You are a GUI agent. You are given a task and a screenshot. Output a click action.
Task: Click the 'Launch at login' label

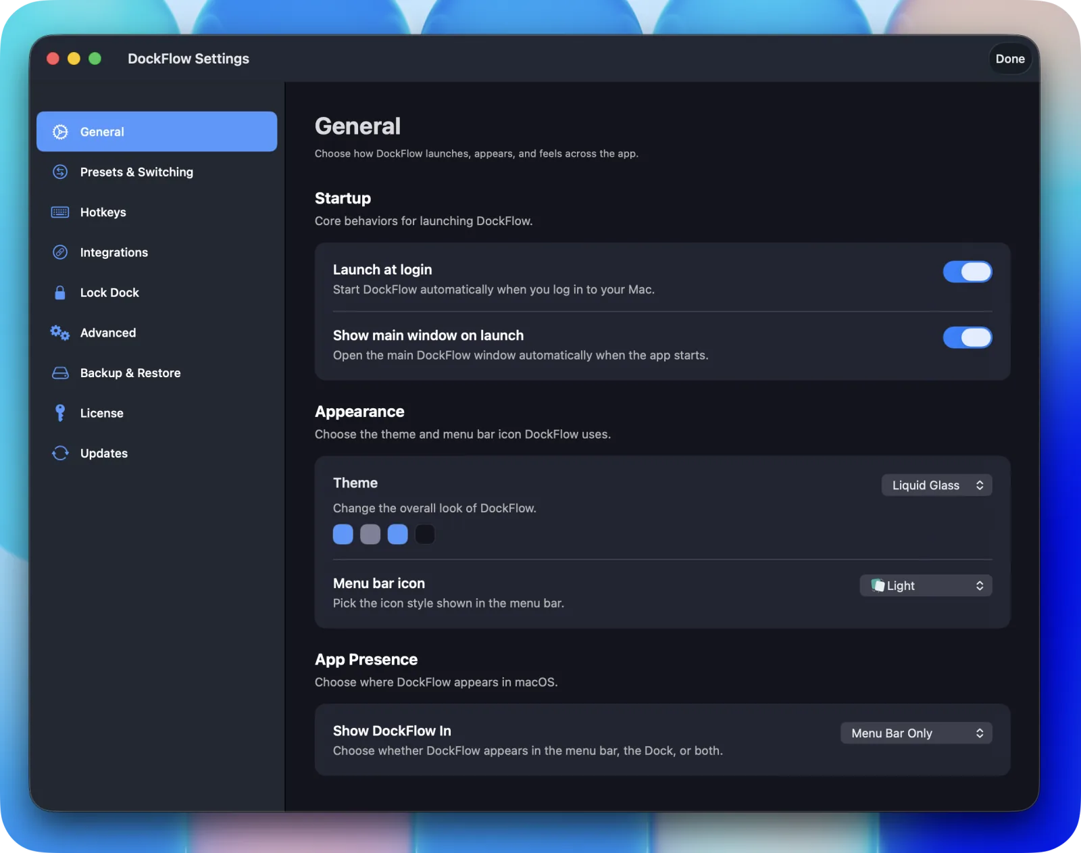tap(382, 270)
